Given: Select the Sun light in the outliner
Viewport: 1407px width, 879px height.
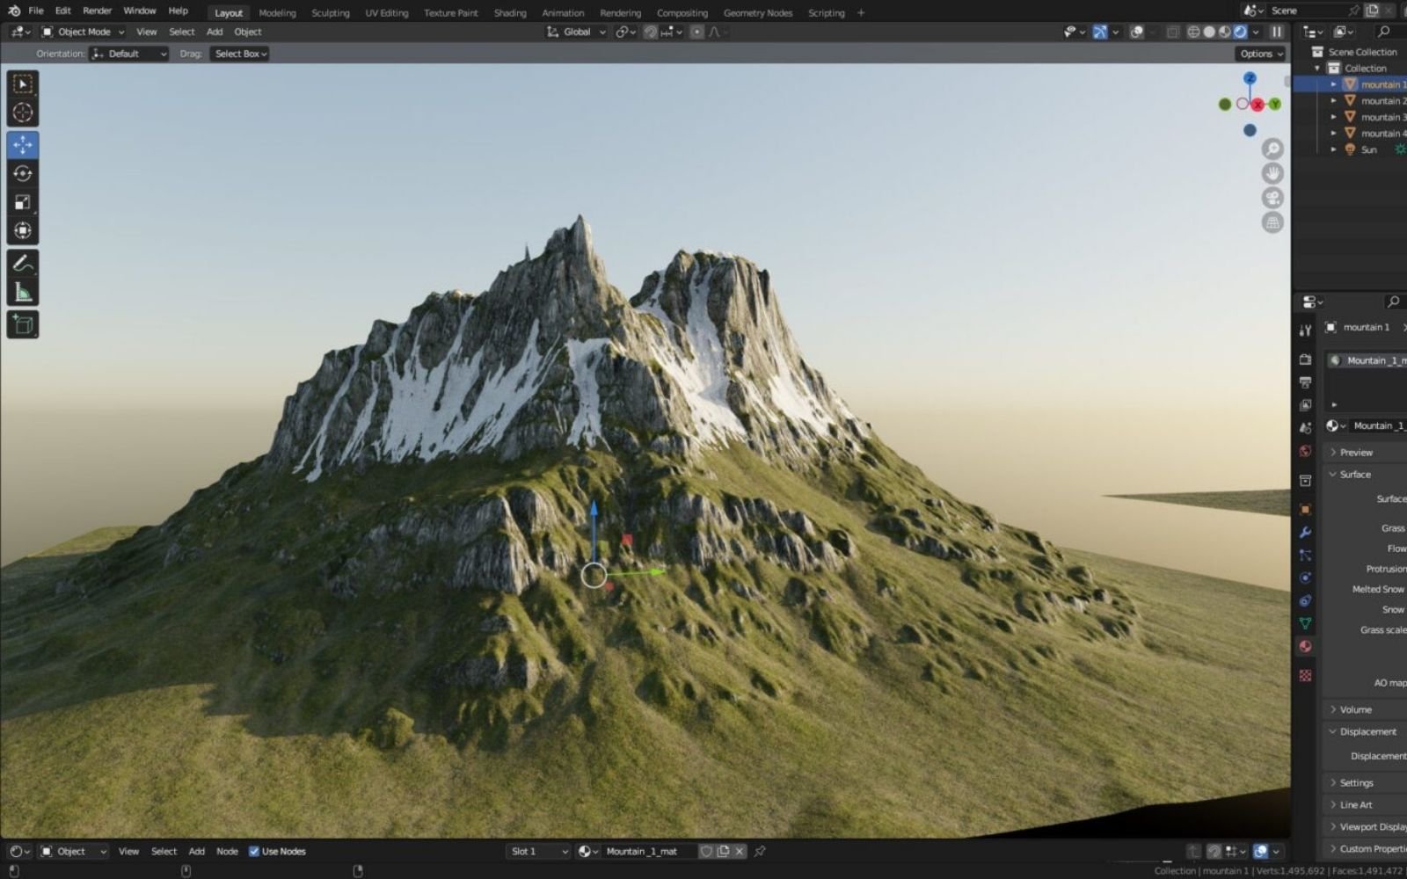Looking at the screenshot, I should 1368,149.
